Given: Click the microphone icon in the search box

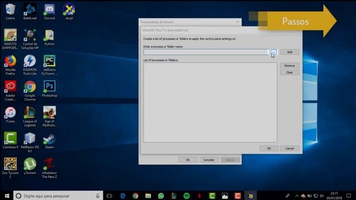Looking at the screenshot, I should [x=98, y=196].
